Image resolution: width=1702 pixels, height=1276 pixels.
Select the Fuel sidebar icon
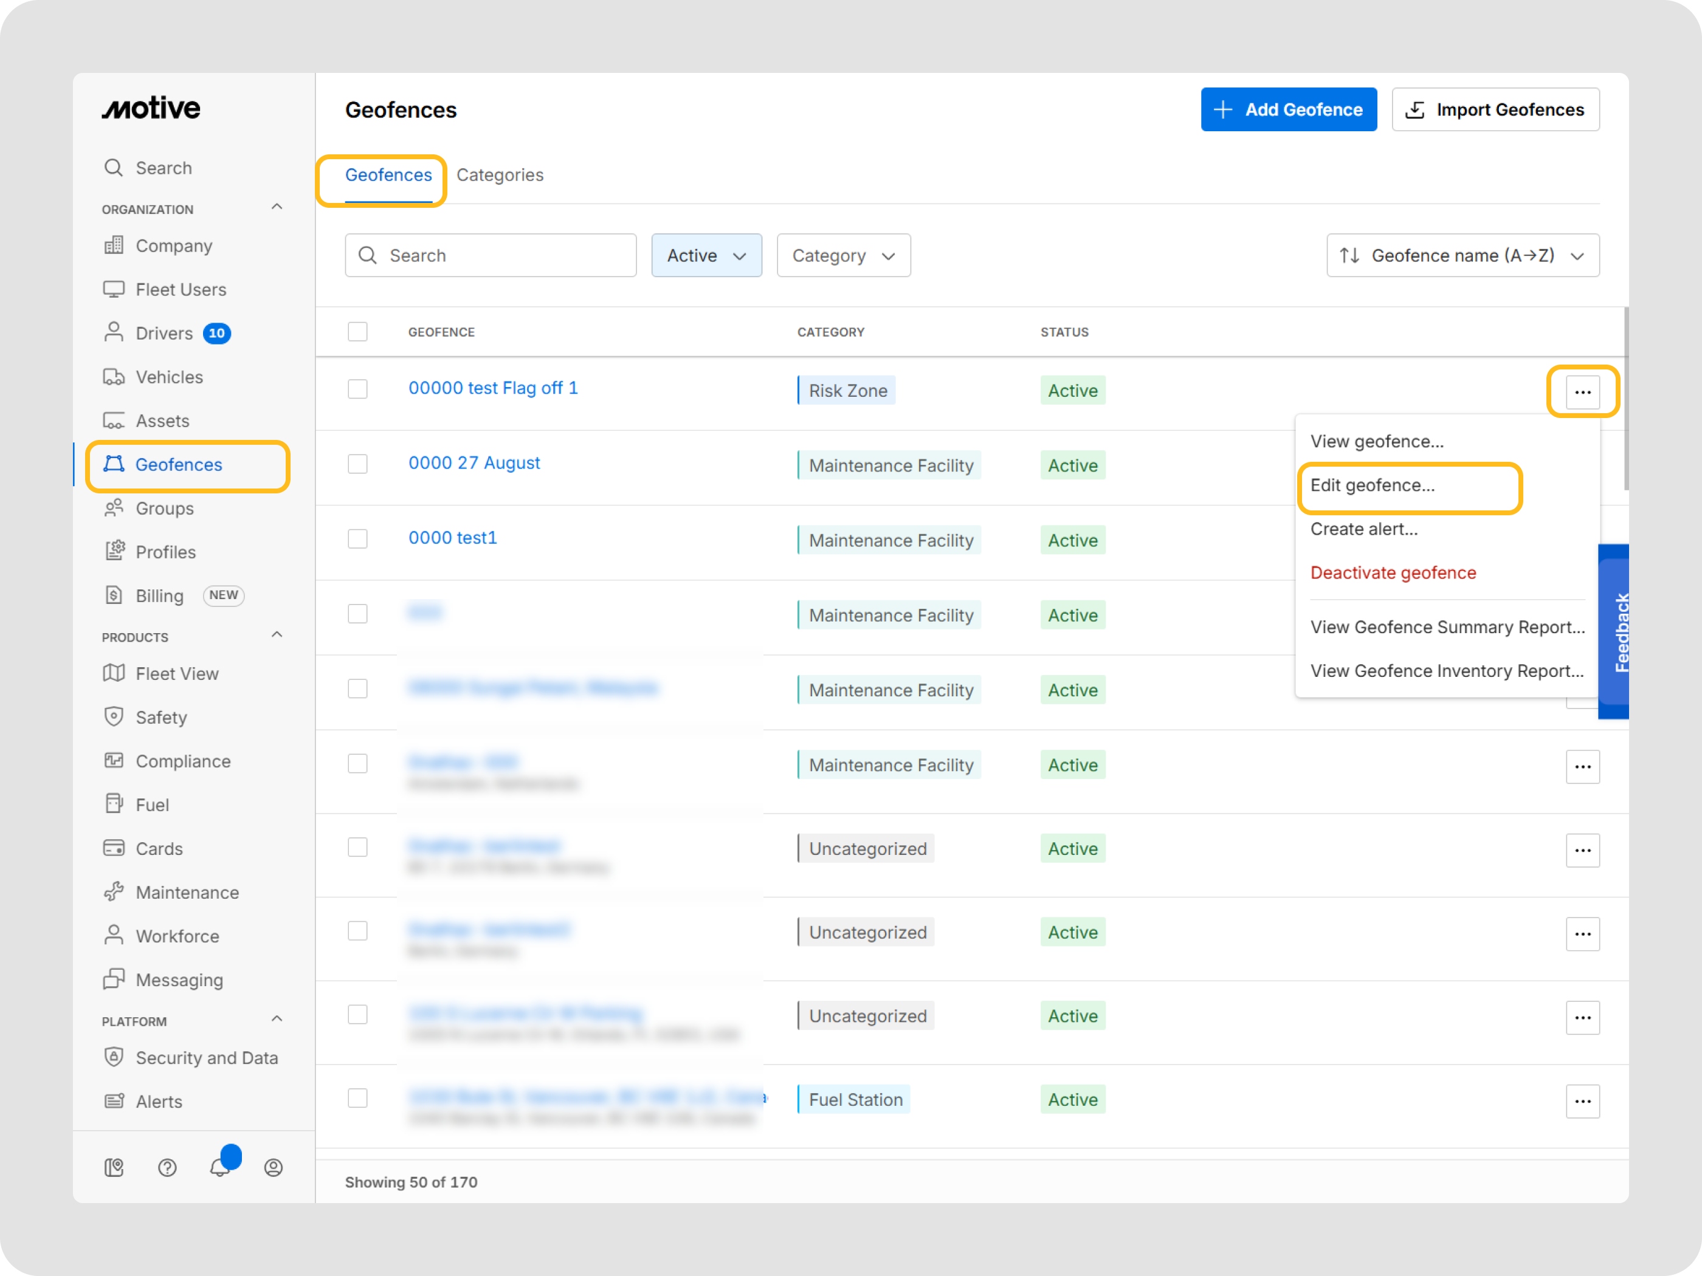114,804
